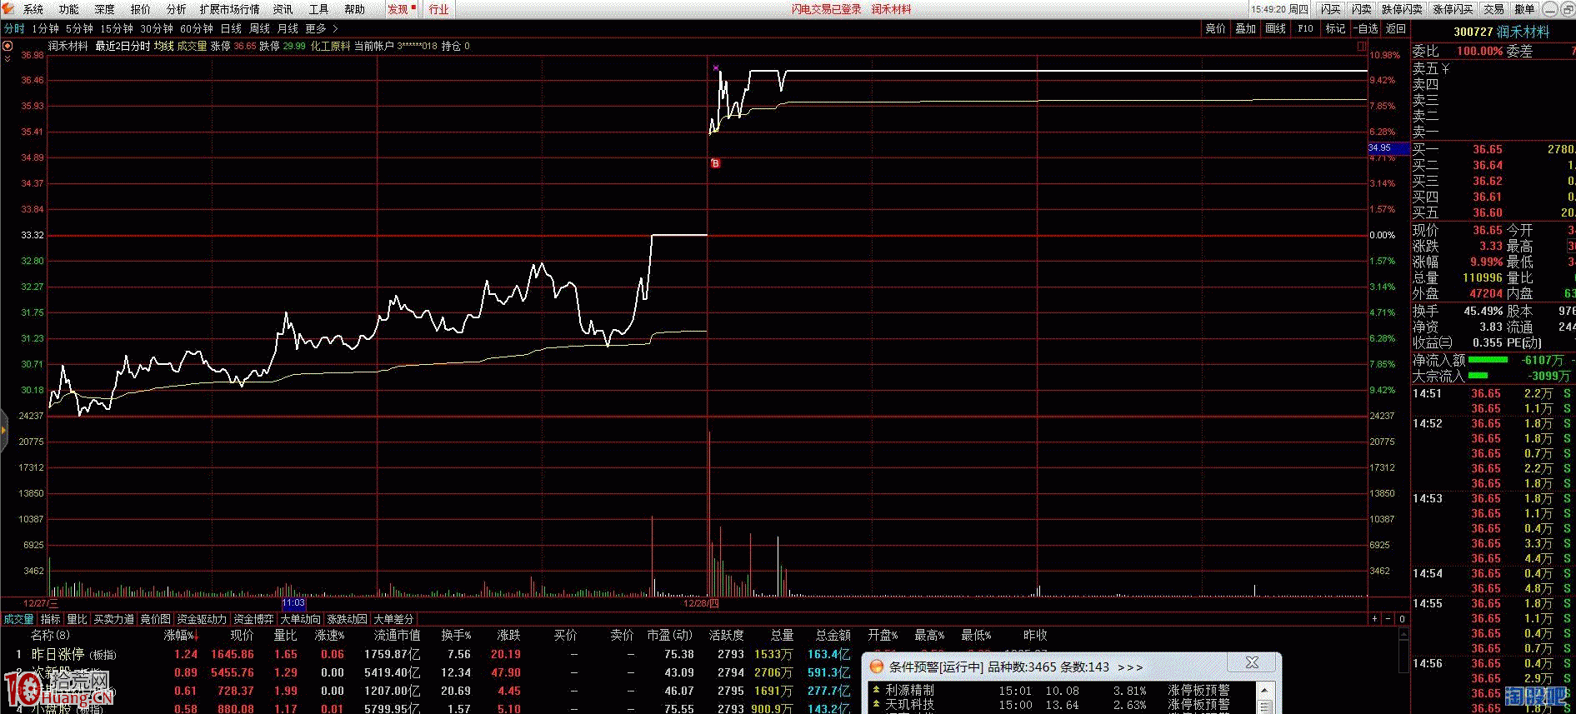Switch to 买卖力道 indicator tab
The height and width of the screenshot is (714, 1576).
pyautogui.click(x=113, y=619)
